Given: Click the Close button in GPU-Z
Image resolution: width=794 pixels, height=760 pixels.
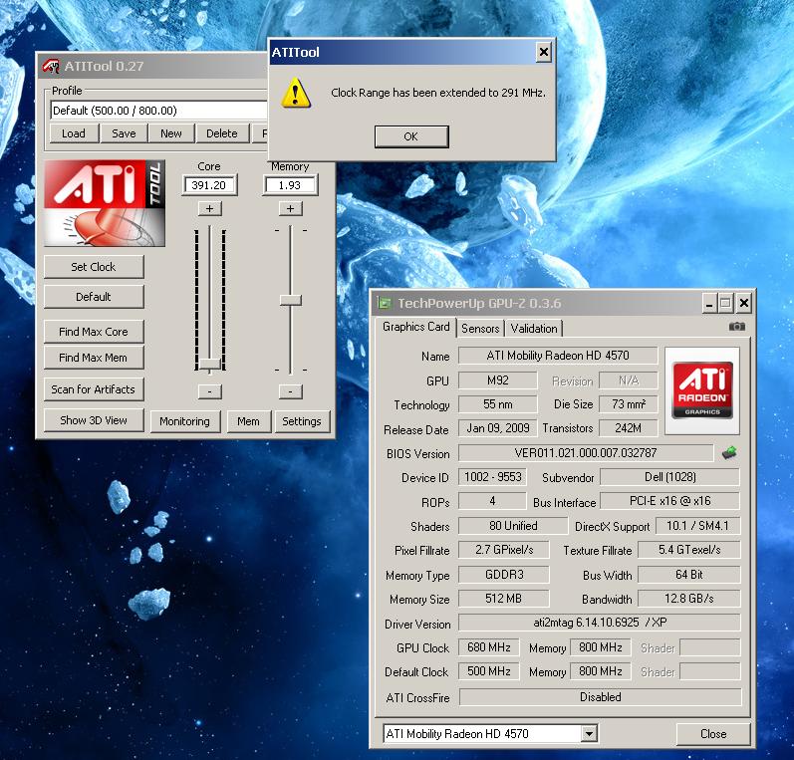Looking at the screenshot, I should click(x=713, y=734).
